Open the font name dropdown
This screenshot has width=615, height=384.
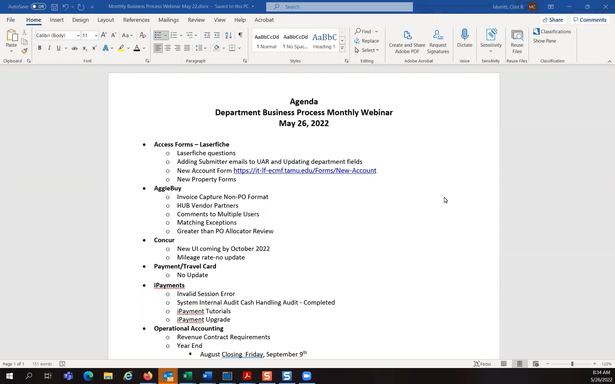point(78,36)
